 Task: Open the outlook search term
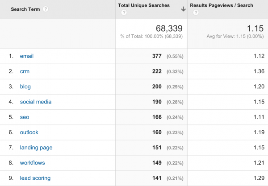[29, 132]
